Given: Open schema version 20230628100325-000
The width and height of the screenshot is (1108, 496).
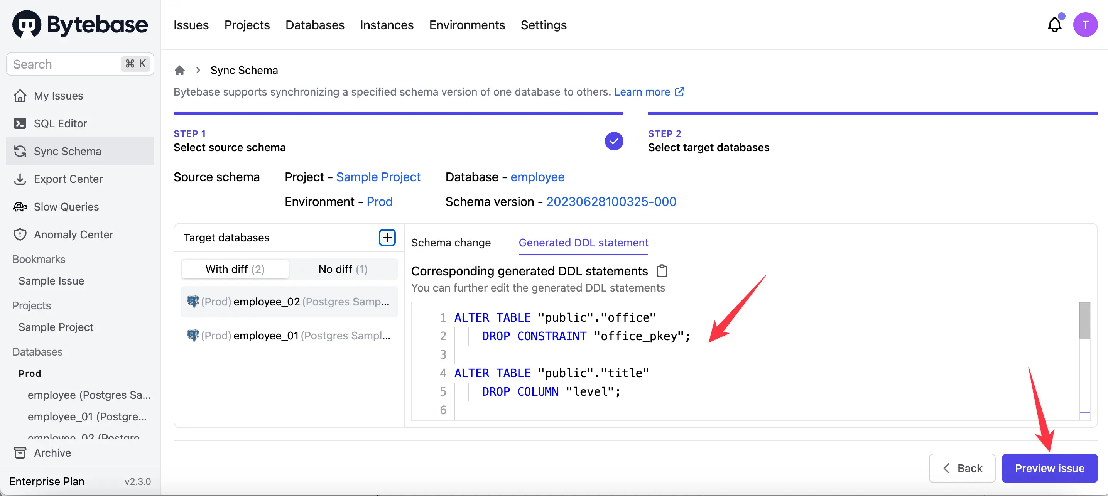Looking at the screenshot, I should [x=611, y=201].
